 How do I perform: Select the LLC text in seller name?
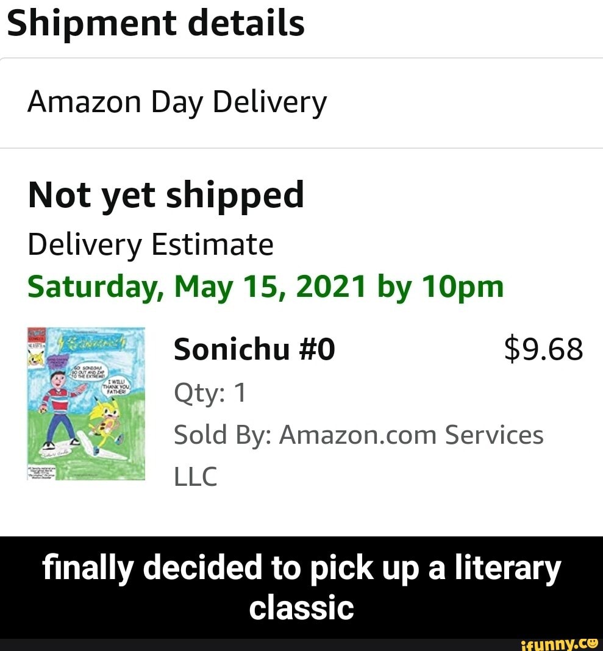(195, 477)
